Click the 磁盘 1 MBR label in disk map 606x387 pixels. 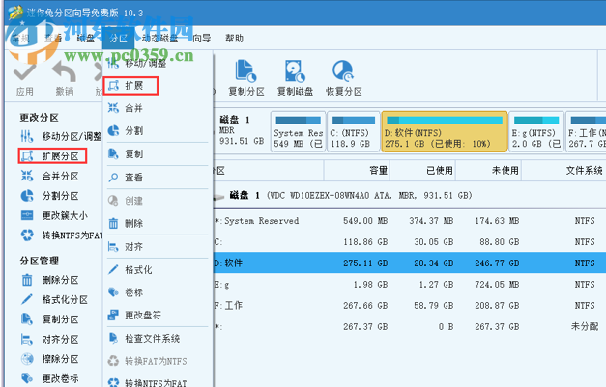[242, 130]
